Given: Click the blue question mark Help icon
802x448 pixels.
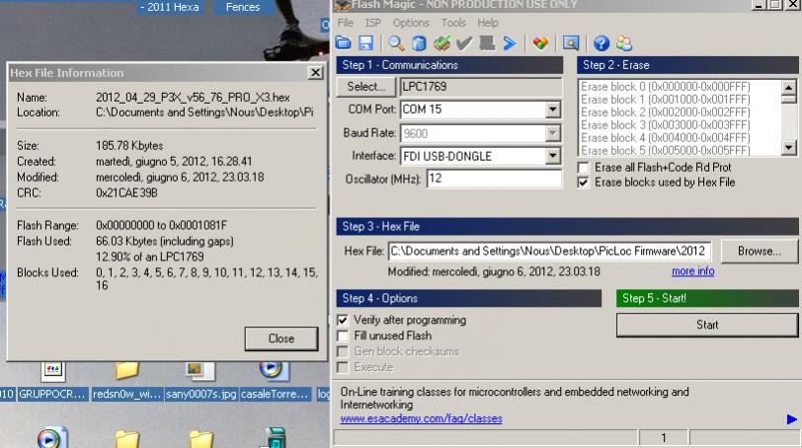Looking at the screenshot, I should pos(601,42).
